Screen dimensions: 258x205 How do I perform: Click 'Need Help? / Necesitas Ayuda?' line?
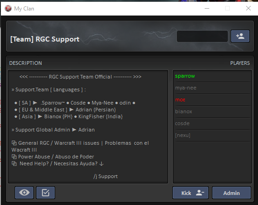coord(57,163)
